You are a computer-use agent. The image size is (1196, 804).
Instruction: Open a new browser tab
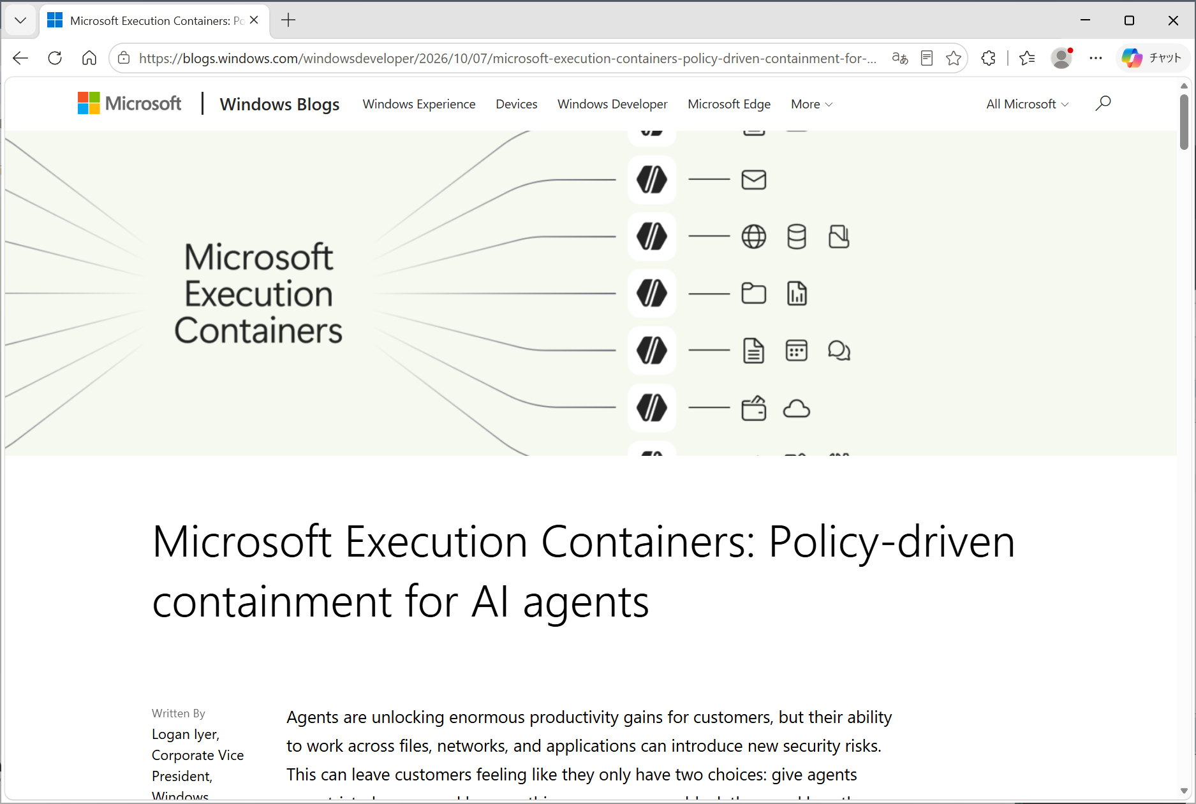coord(288,20)
